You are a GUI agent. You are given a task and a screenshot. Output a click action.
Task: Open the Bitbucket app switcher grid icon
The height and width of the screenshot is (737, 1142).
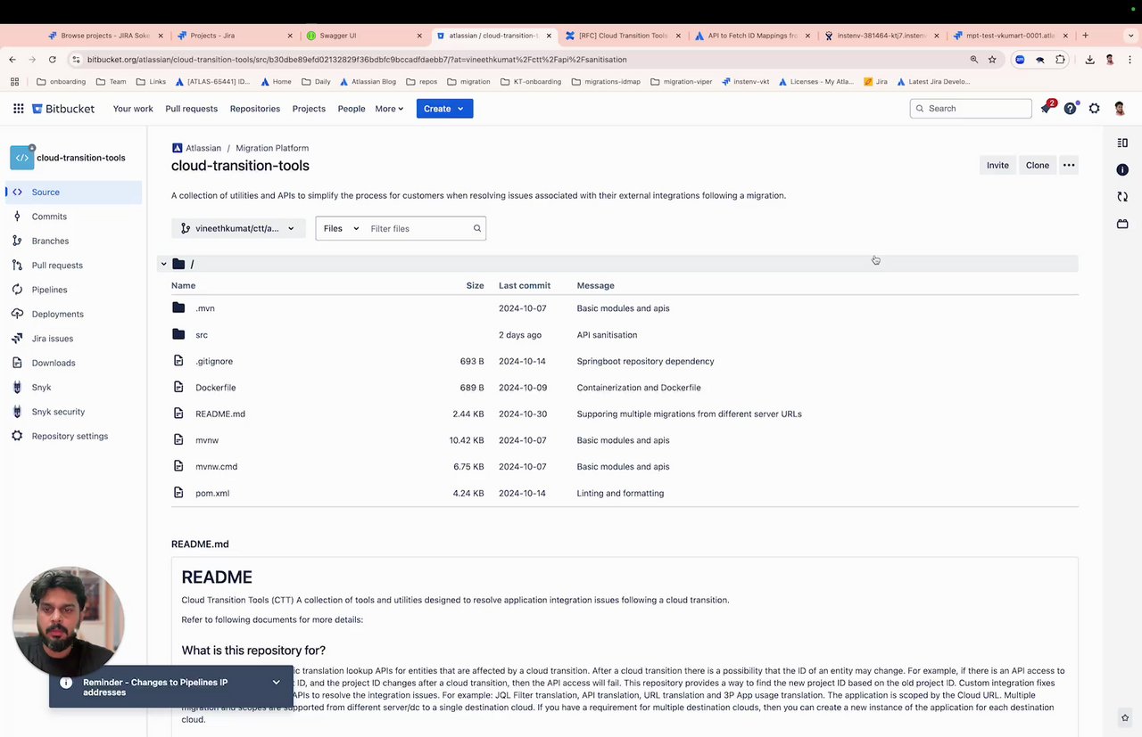pos(18,109)
